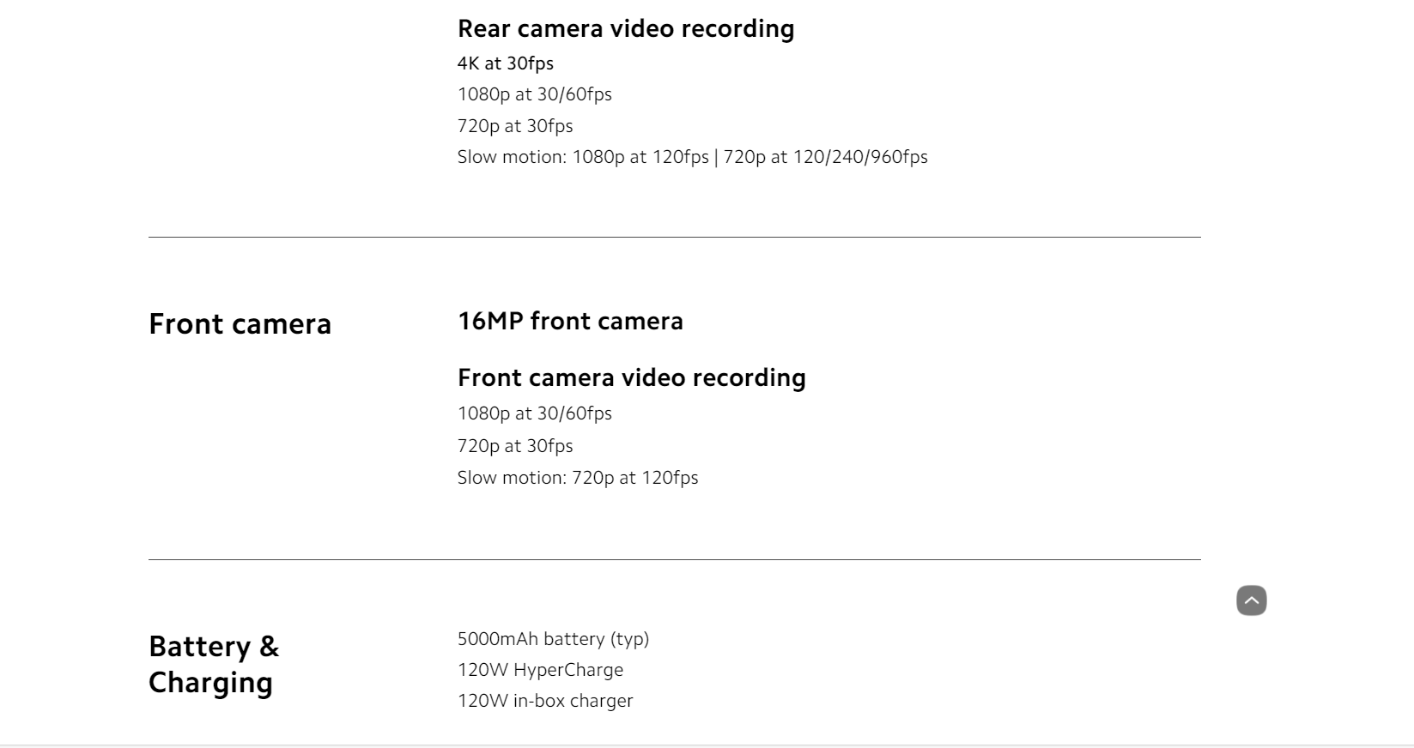Click the front 1080p at 30/60fps spec
This screenshot has height=748, width=1414.
[x=534, y=413]
